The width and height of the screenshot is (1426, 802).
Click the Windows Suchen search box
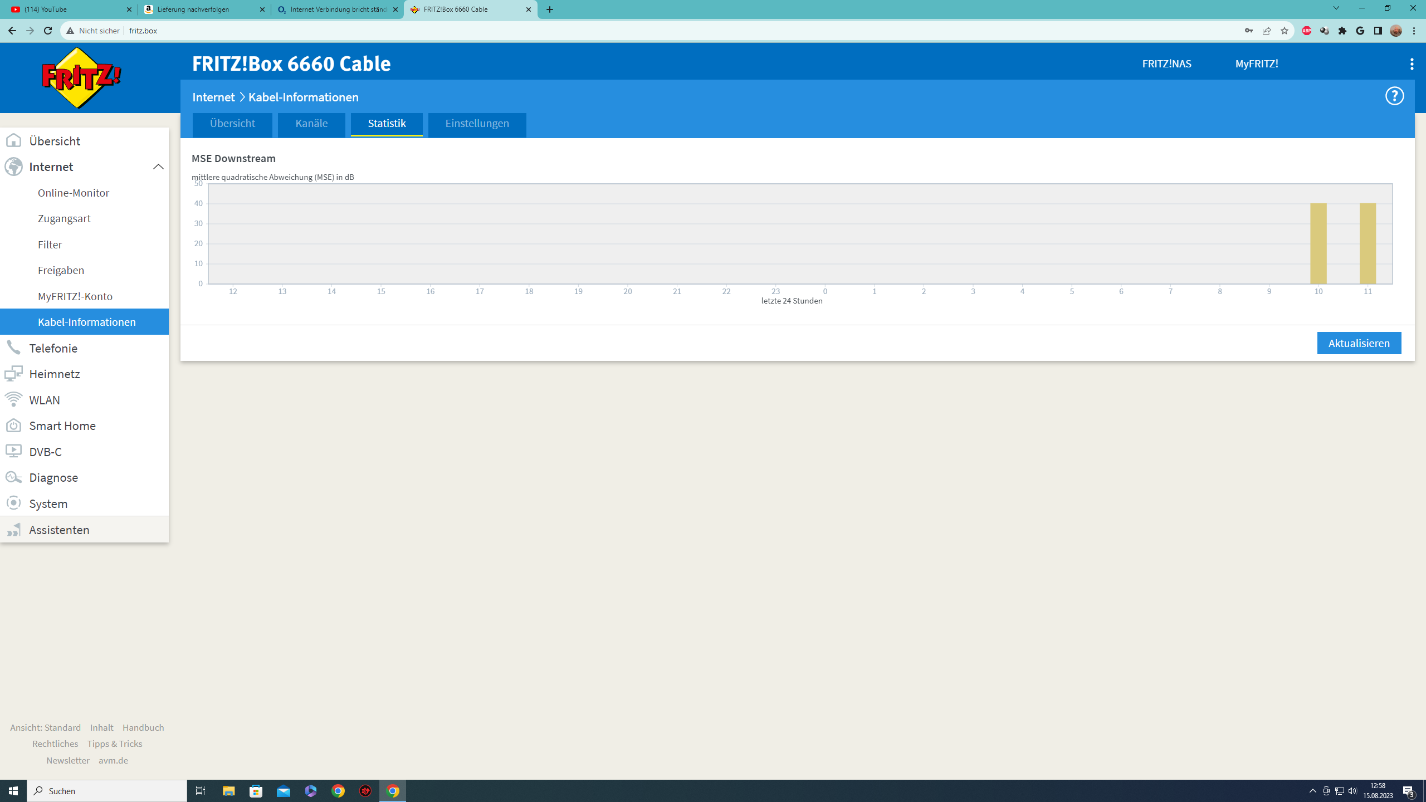pyautogui.click(x=107, y=791)
